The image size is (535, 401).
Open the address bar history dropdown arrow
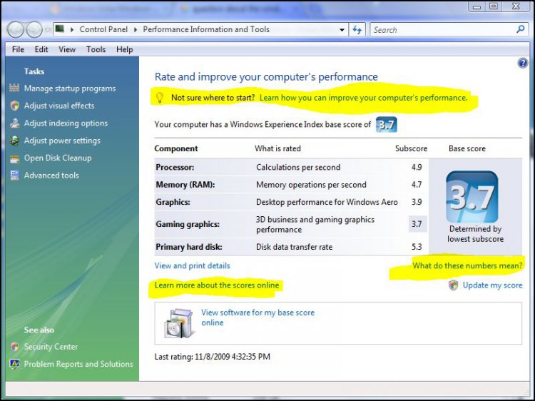(342, 30)
